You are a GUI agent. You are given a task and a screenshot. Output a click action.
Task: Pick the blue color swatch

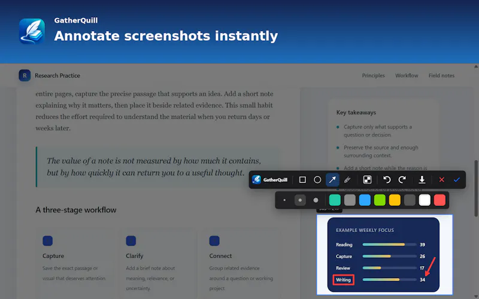click(365, 200)
